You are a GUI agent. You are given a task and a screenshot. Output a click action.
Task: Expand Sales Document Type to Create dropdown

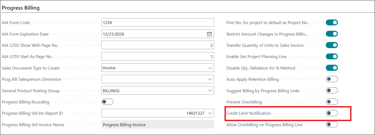210,68
